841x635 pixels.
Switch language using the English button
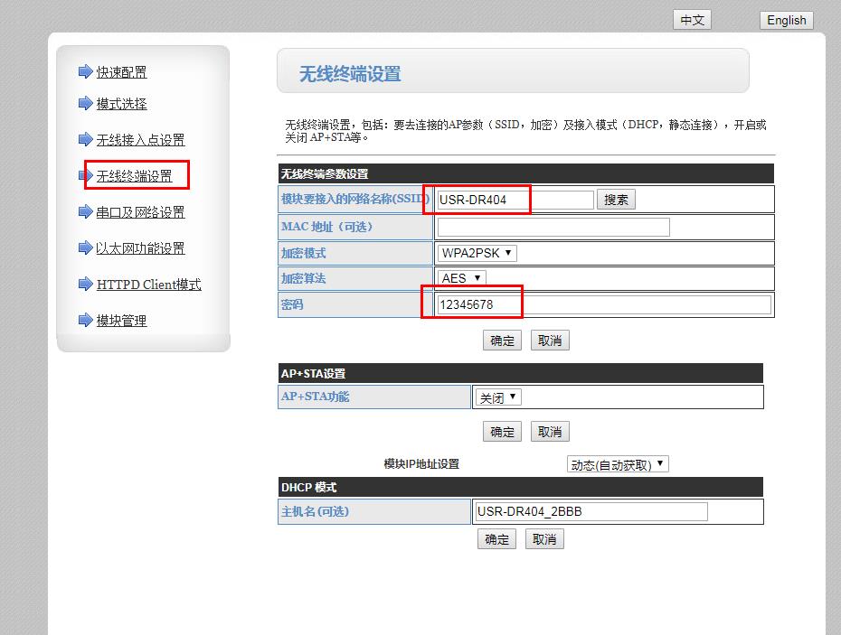tap(786, 20)
